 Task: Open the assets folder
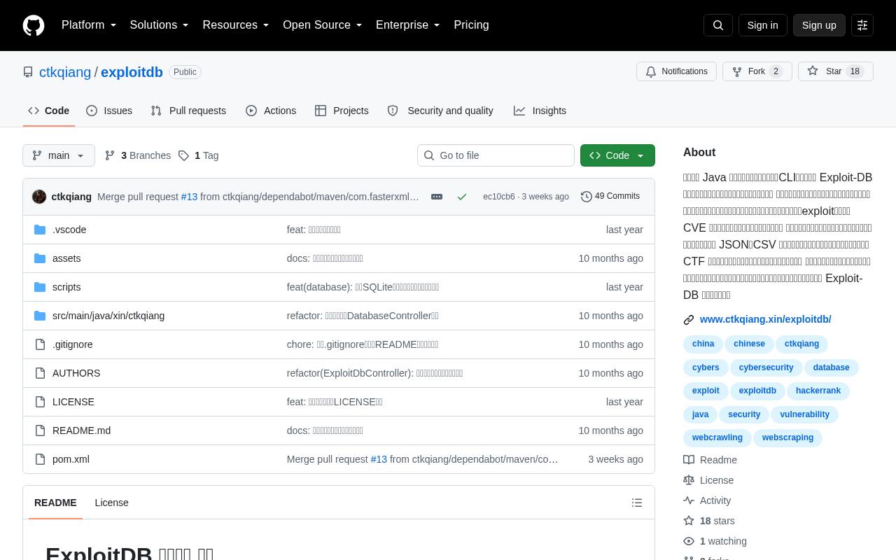click(x=66, y=258)
